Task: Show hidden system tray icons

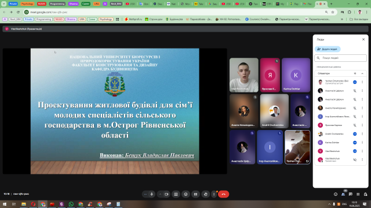Action: pyautogui.click(x=329, y=204)
